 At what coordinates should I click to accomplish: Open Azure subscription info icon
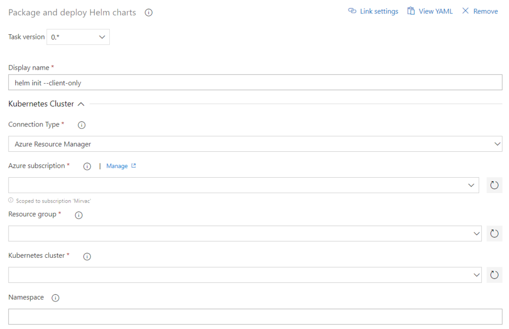pos(87,166)
